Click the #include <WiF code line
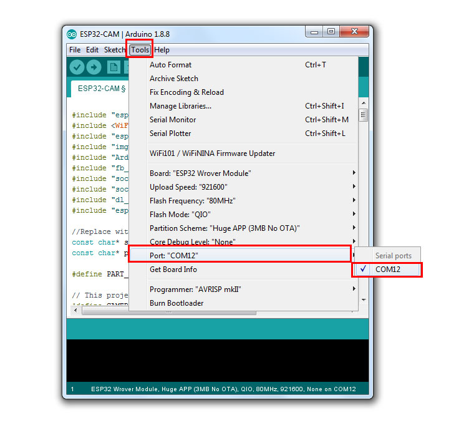Image resolution: width=474 pixels, height=423 pixels. [100, 126]
